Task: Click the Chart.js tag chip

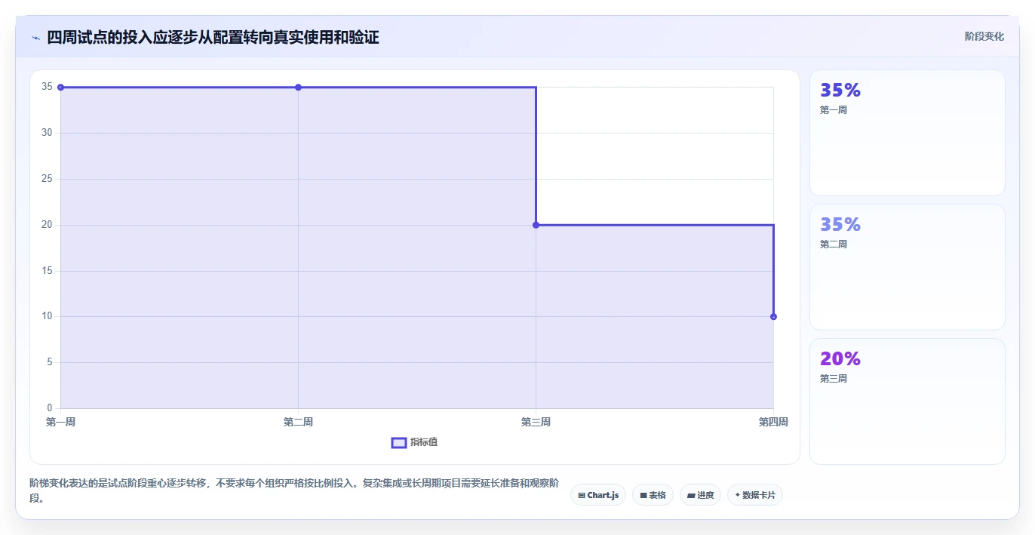Action: click(x=598, y=495)
